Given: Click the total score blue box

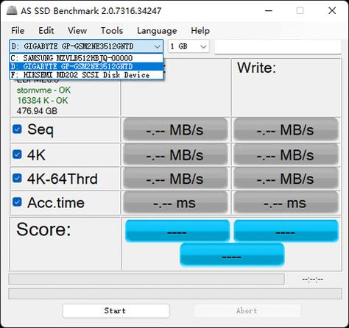Looking at the screenshot, I should pyautogui.click(x=232, y=254).
